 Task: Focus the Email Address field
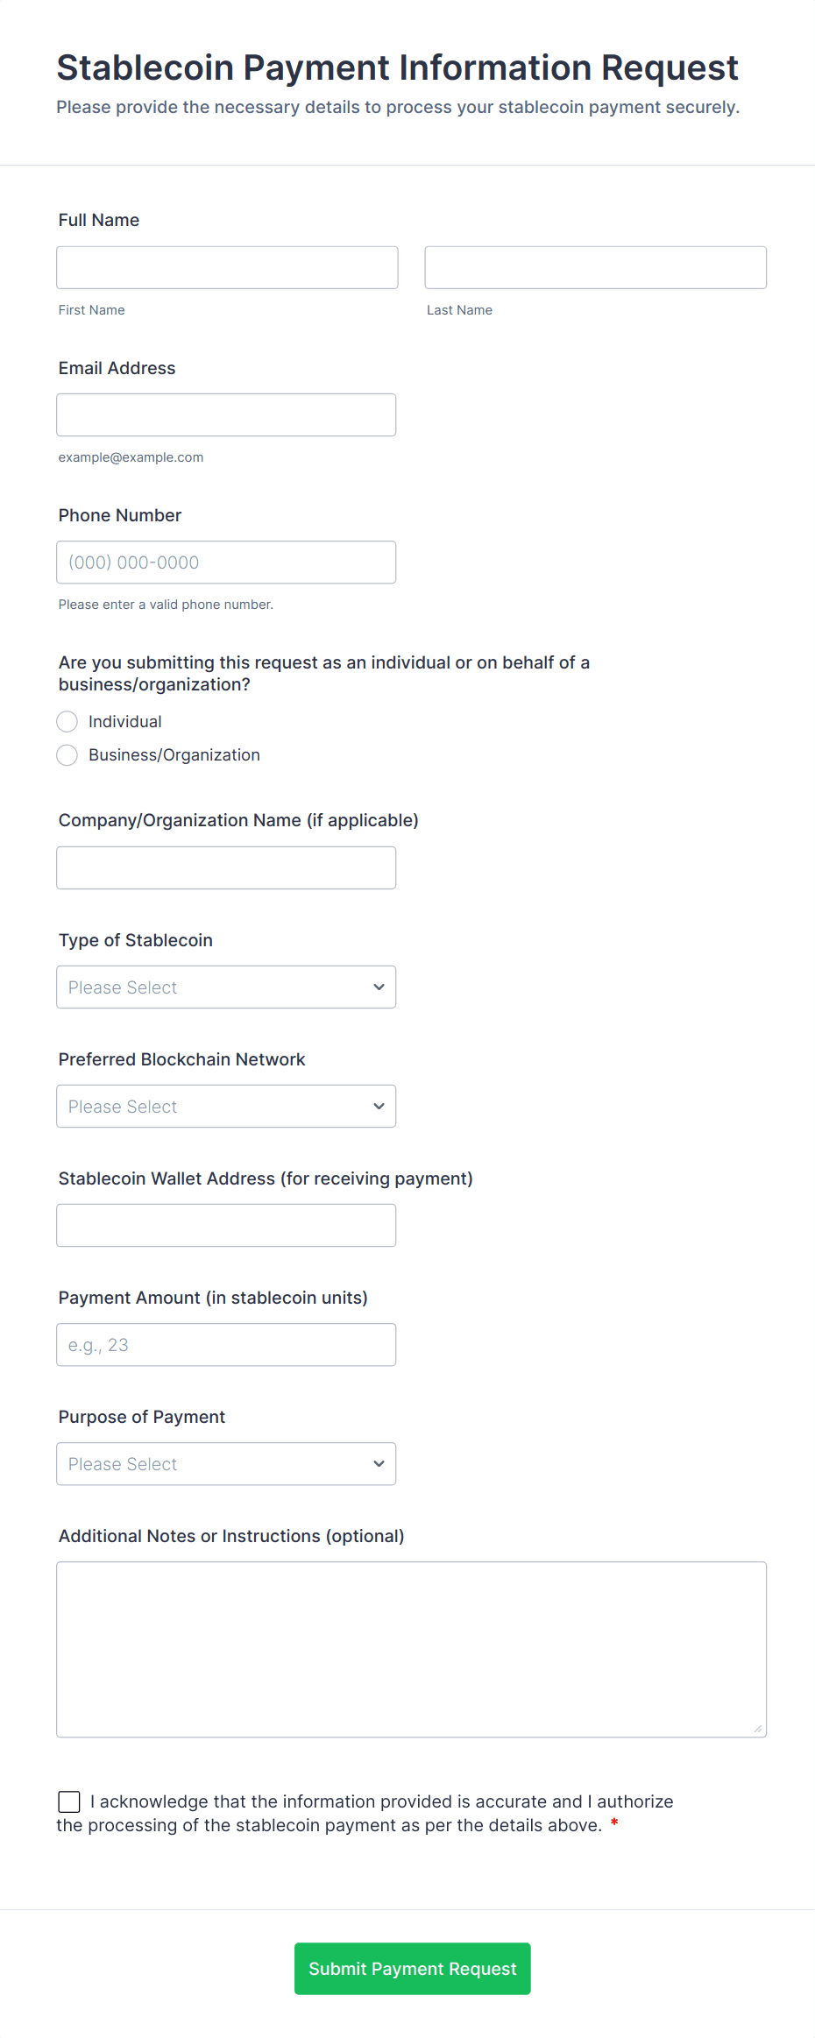226,414
